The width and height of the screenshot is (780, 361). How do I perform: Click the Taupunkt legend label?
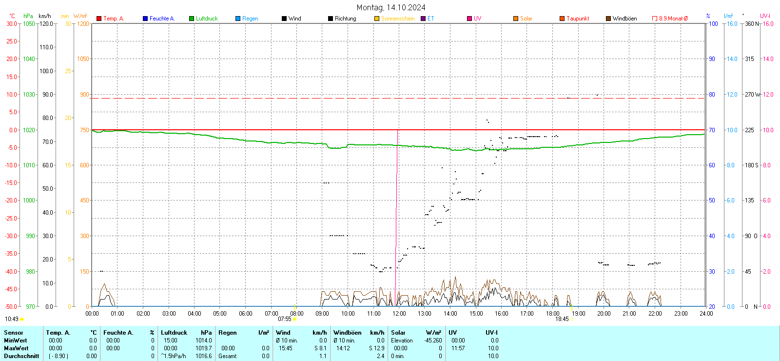point(578,19)
